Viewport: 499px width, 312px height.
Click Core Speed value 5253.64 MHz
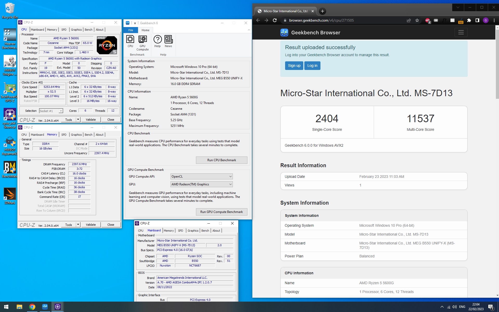[52, 87]
